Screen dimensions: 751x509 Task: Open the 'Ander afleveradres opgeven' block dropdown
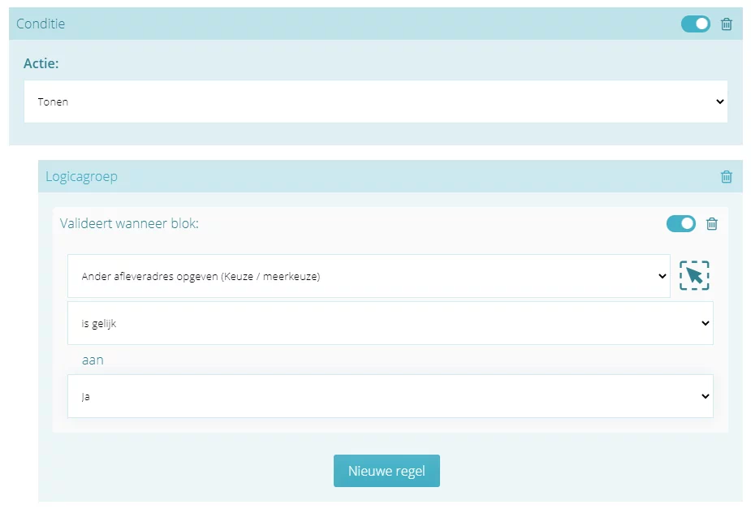[x=369, y=276]
